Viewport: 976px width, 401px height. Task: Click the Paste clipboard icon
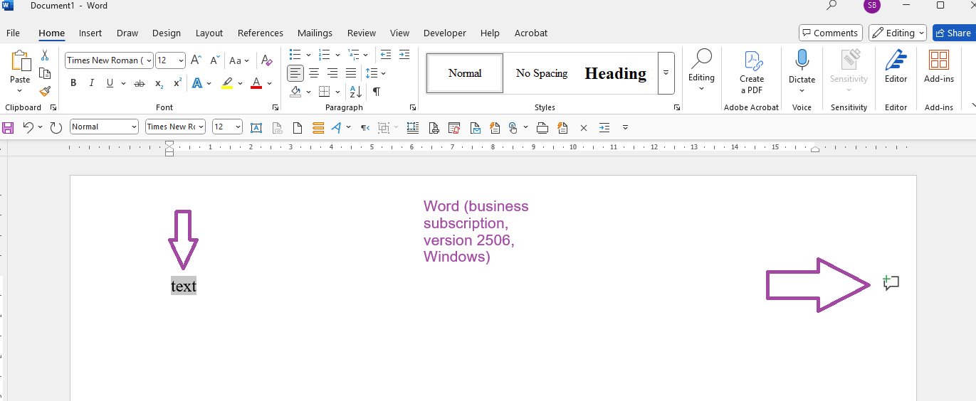(20, 62)
